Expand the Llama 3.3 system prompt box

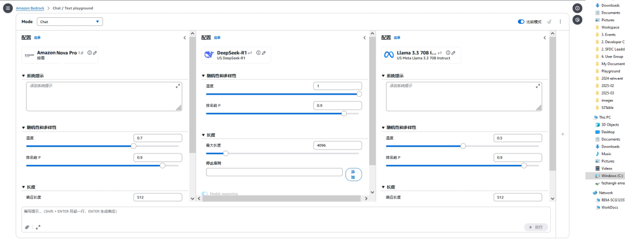tap(538, 86)
